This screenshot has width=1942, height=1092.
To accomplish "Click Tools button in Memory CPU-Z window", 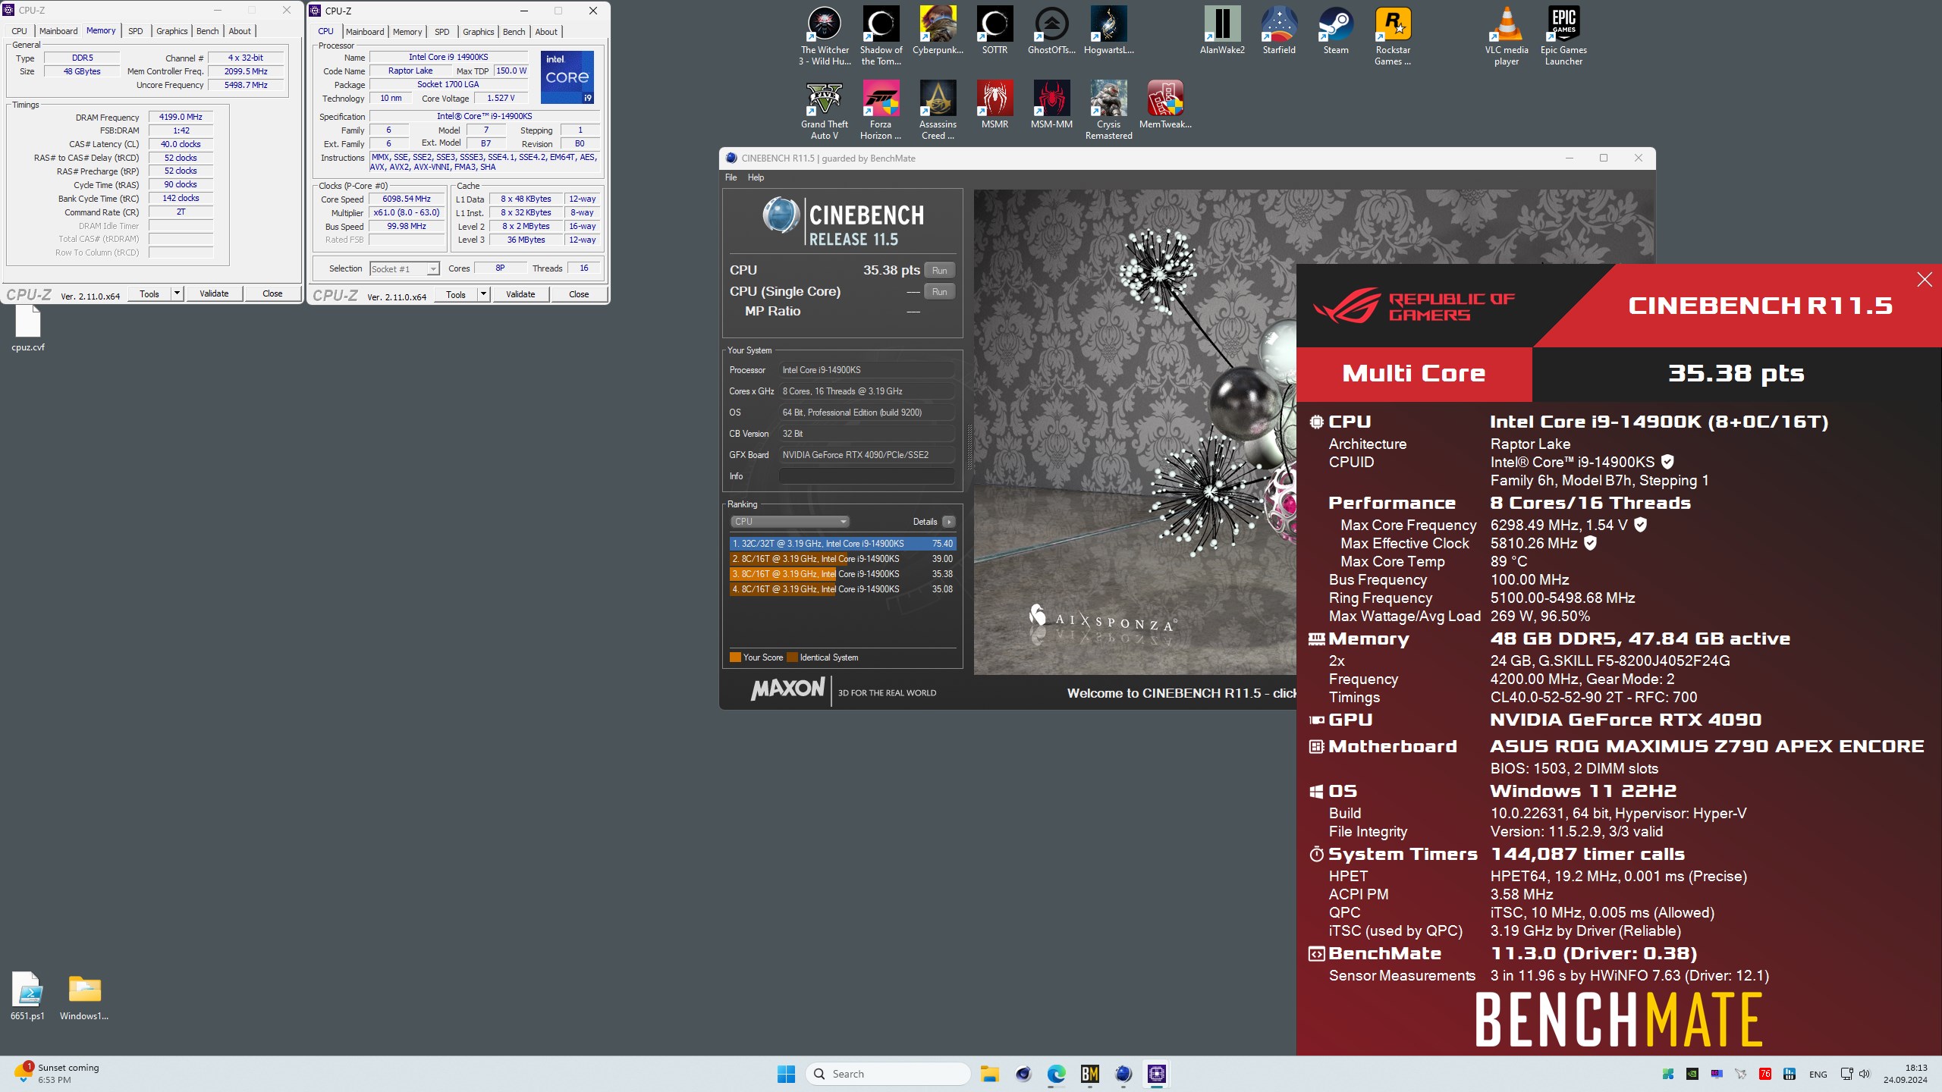I will click(x=149, y=293).
